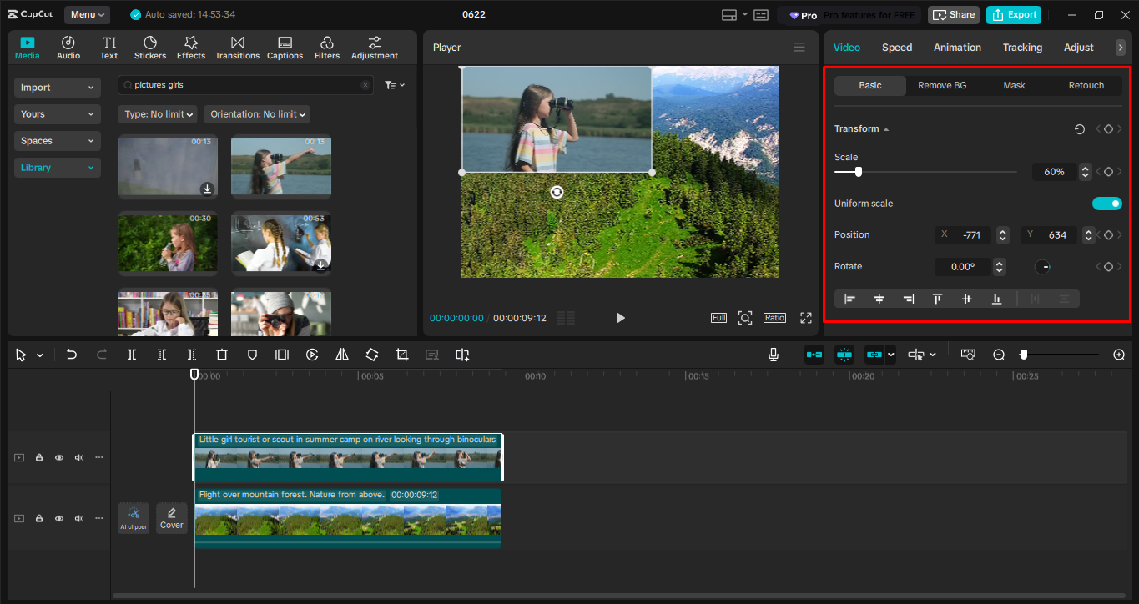Click the microphone record voiceover icon

point(774,355)
